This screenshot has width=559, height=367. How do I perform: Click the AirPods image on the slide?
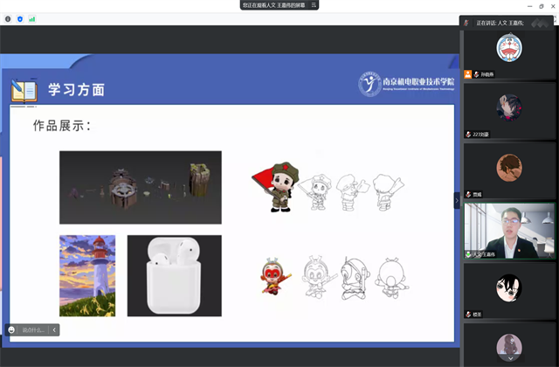click(174, 275)
